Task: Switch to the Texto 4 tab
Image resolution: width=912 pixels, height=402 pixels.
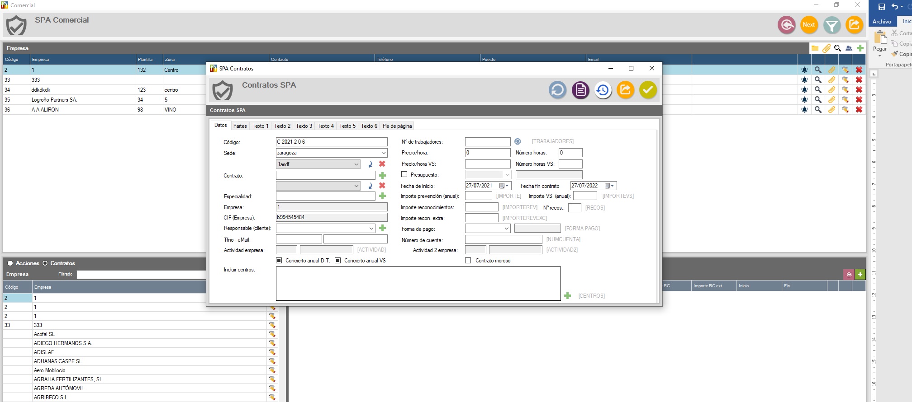Action: tap(326, 126)
